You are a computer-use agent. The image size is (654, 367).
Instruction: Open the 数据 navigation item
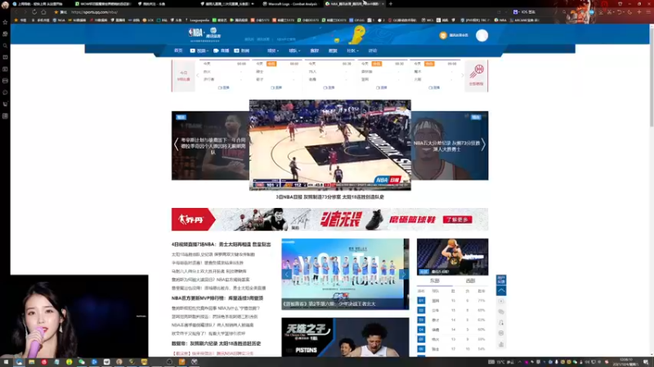coord(333,51)
